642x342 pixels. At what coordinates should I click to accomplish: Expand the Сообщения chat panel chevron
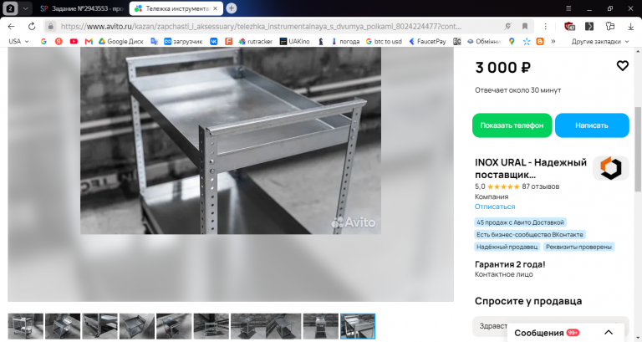click(x=609, y=333)
